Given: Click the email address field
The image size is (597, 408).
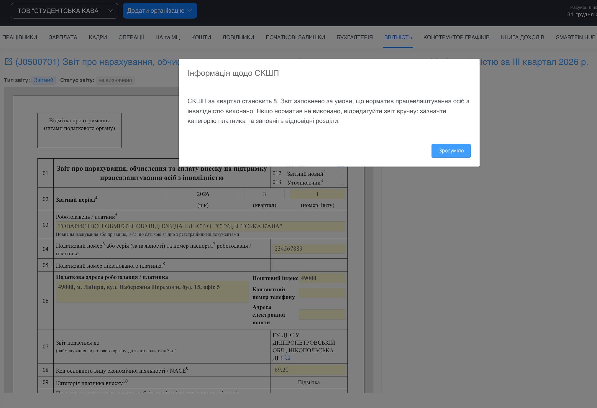Looking at the screenshot, I should (322, 314).
